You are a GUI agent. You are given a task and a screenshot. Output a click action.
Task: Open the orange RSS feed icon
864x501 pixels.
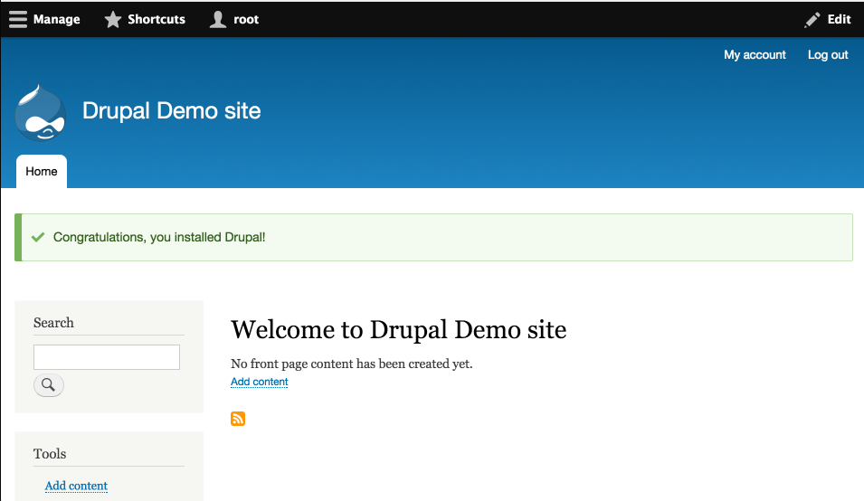pos(238,419)
